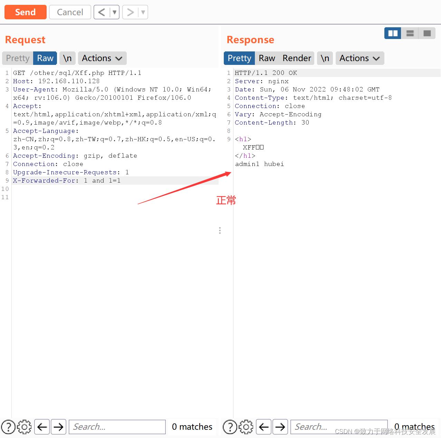Click the GET /other/sql/Xff.php request line
The width and height of the screenshot is (441, 438).
[x=77, y=73]
